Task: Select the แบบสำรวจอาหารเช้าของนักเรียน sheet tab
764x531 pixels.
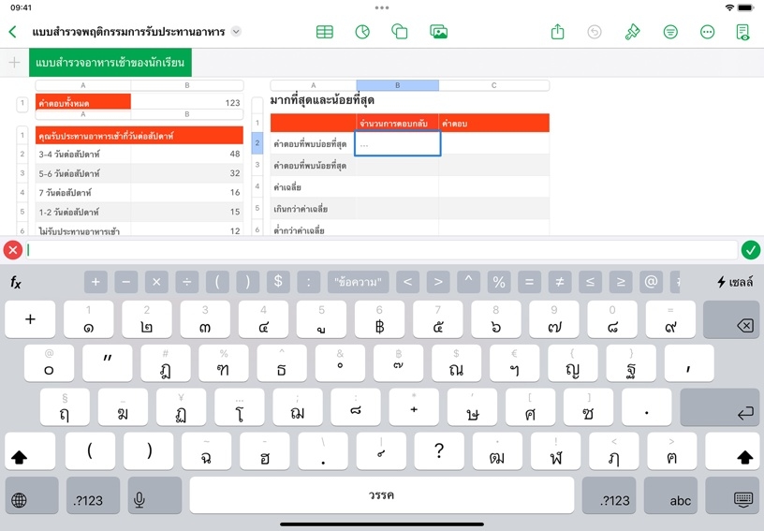Action: 110,63
